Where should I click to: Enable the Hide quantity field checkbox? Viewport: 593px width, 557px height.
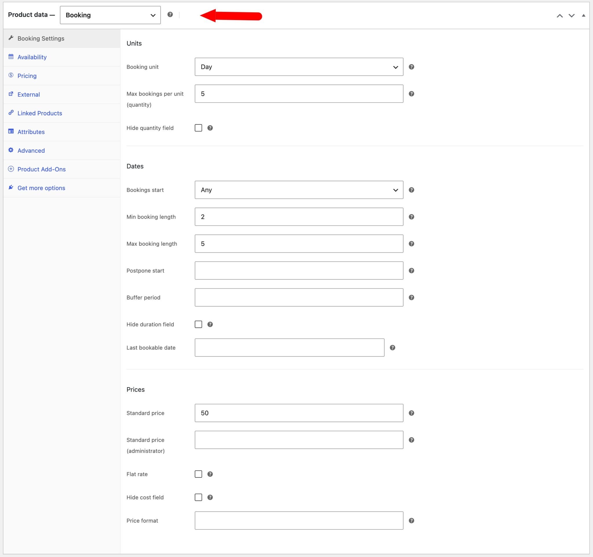198,128
